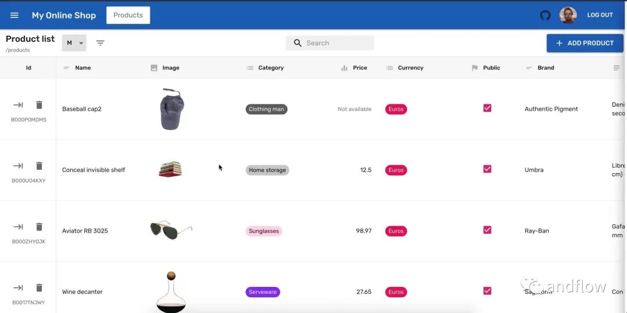Screen dimensions: 627x313
Task: Toggle Public checkbox for Conceal invisible shelf
Action: pos(487,169)
